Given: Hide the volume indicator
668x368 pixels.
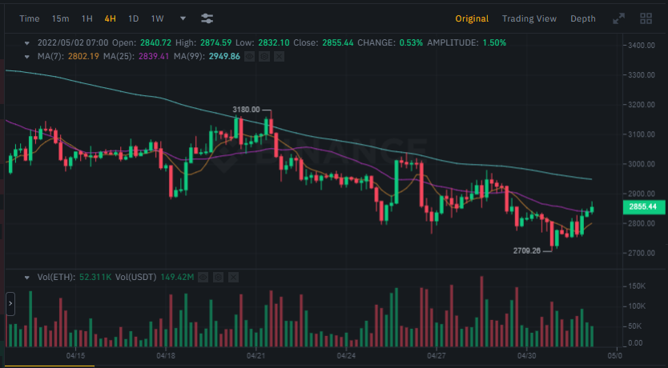Looking at the screenshot, I should (203, 277).
